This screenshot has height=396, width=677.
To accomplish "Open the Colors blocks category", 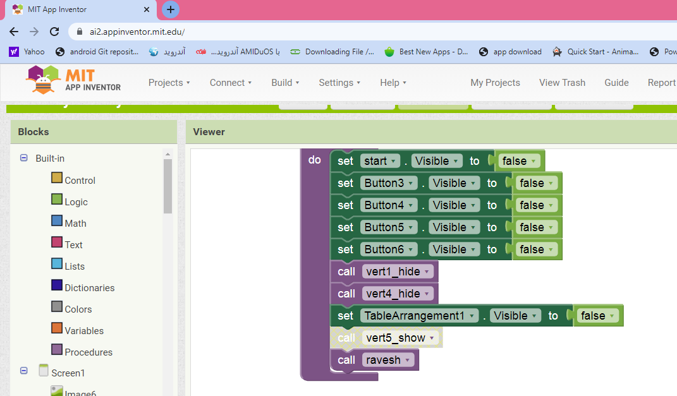I will point(78,309).
